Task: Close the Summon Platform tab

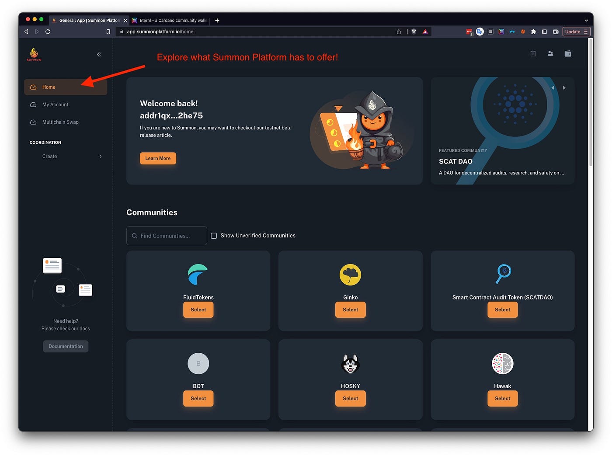Action: (x=125, y=21)
